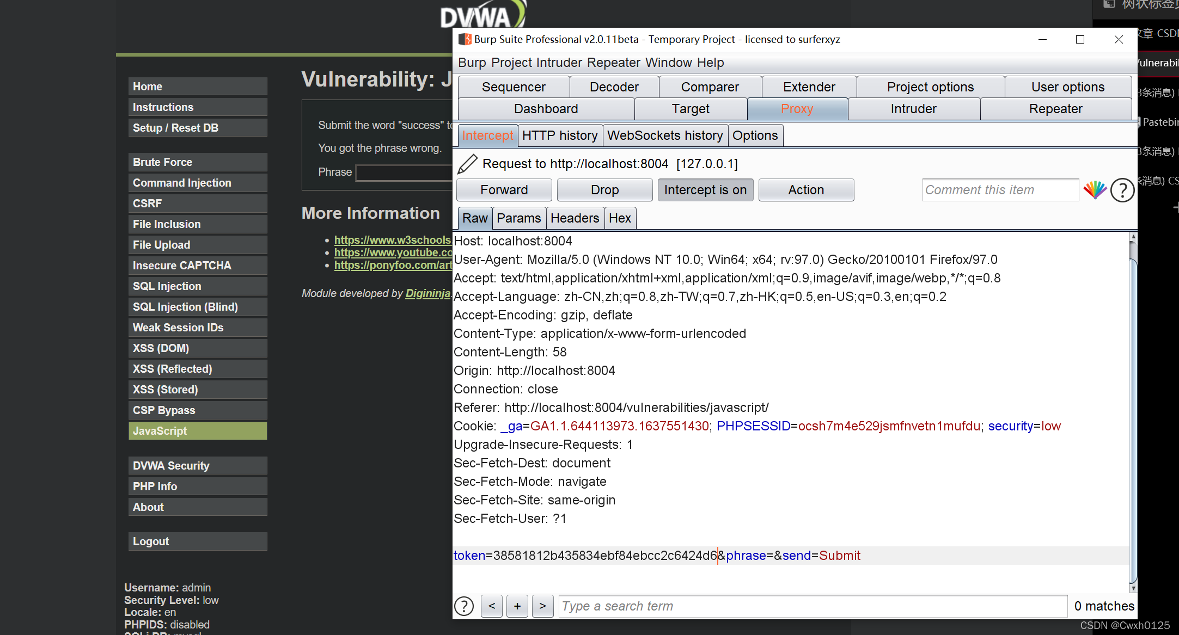Switch to the HTTP history tab

pyautogui.click(x=560, y=135)
